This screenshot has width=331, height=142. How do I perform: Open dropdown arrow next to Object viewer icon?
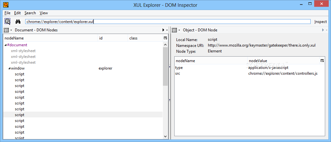tap(179, 30)
